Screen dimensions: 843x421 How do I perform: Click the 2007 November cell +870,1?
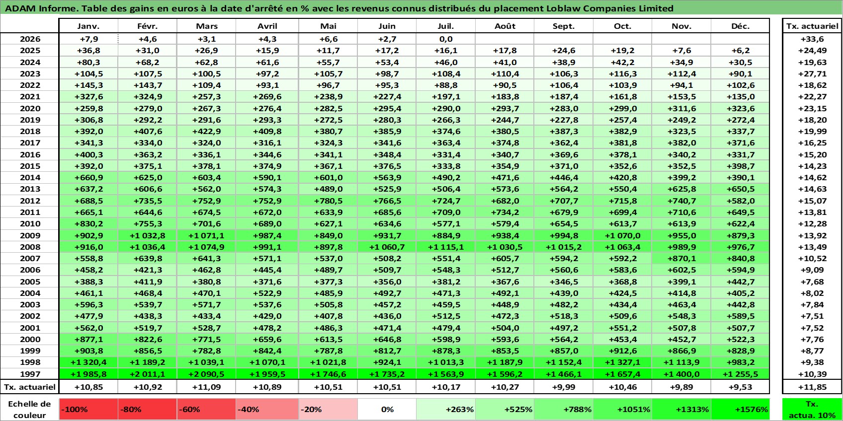[x=681, y=258]
